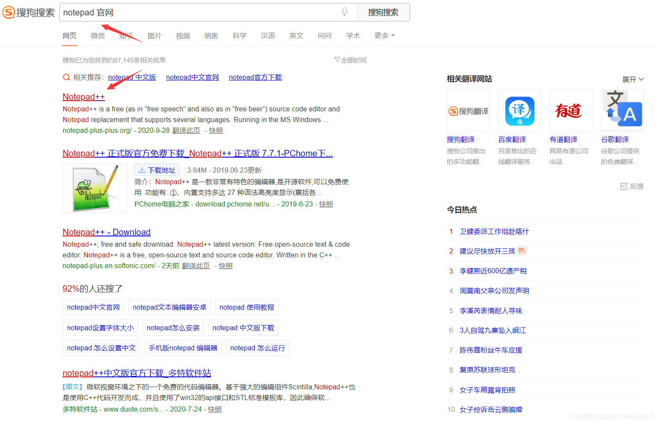
Task: Expand the 更多 dropdown
Action: click(384, 36)
